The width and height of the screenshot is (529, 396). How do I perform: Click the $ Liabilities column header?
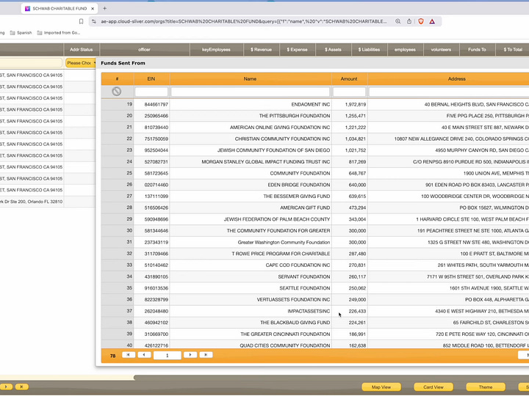pos(369,50)
